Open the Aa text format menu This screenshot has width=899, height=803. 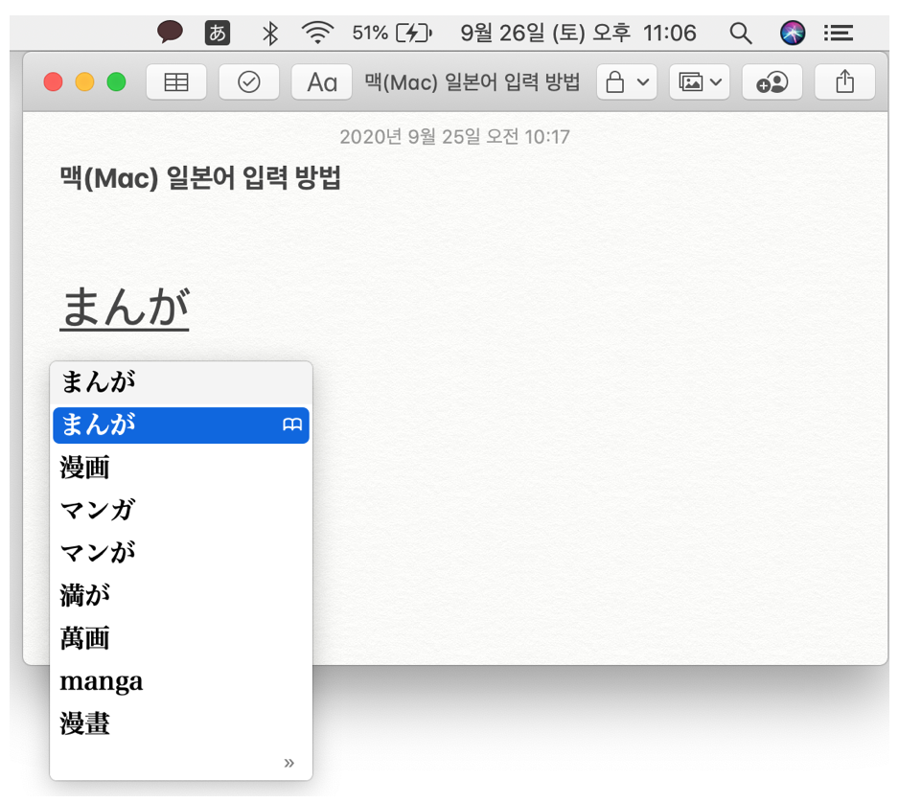pyautogui.click(x=322, y=82)
